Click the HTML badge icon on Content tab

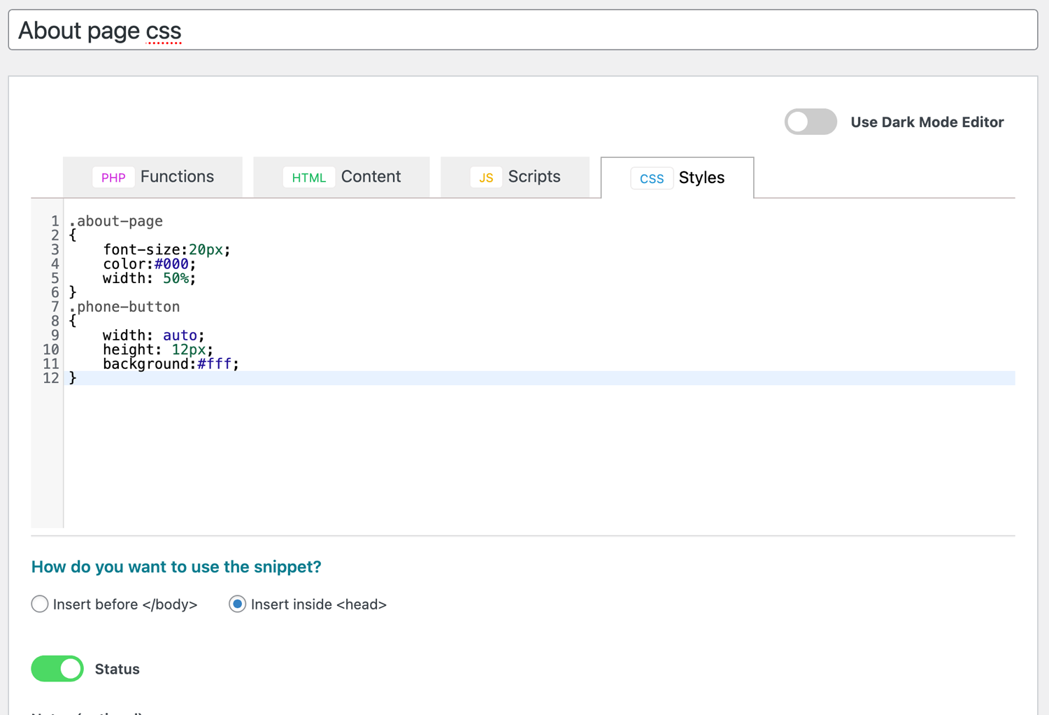(308, 178)
